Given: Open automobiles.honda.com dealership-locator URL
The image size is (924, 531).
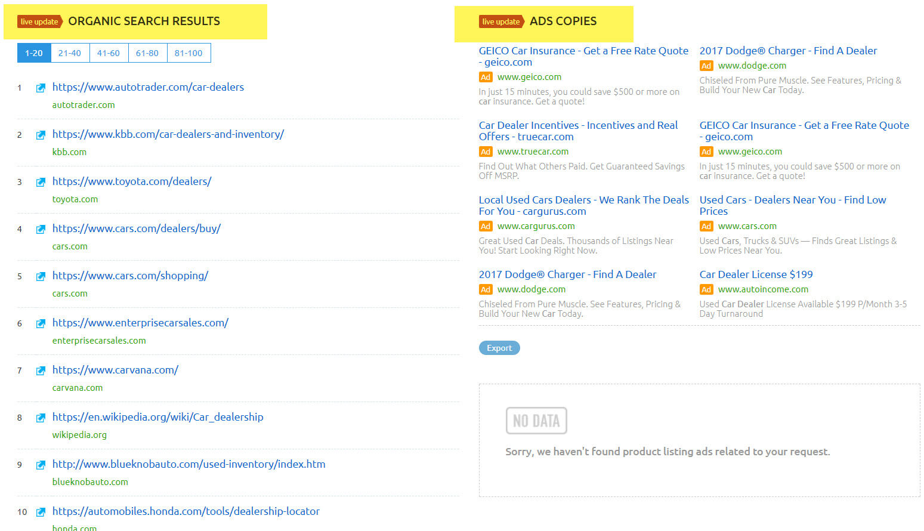Looking at the screenshot, I should click(x=186, y=511).
